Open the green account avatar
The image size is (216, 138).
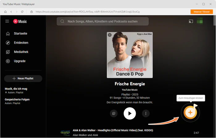200,20
